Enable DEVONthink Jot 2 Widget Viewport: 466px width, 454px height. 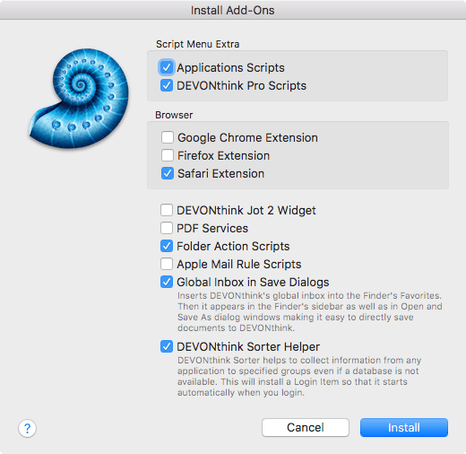167,210
